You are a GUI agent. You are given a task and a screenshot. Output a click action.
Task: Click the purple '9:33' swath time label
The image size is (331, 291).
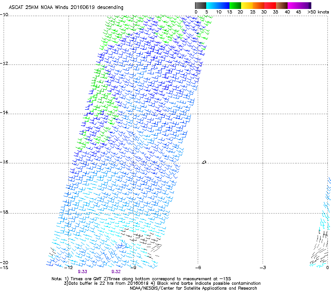[82, 272]
